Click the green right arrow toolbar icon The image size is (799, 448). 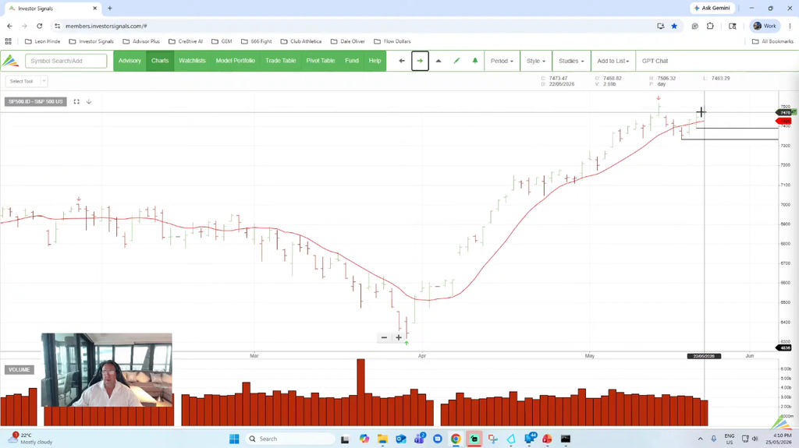420,61
